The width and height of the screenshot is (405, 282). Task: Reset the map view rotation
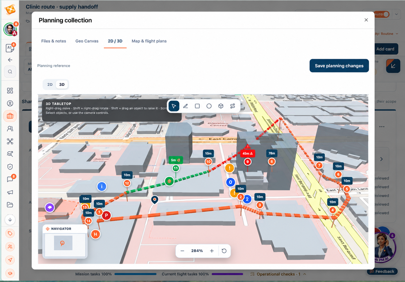[224, 251]
